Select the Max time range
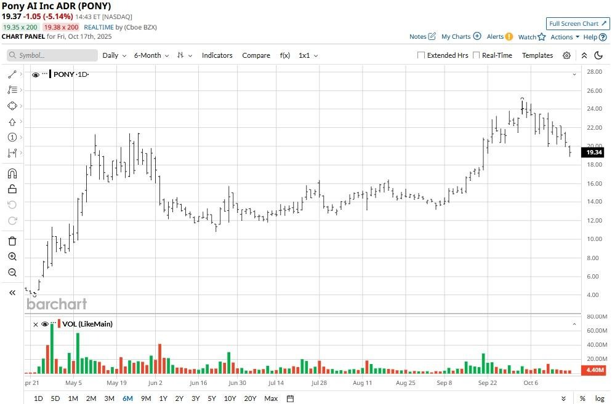The image size is (612, 404). [x=271, y=398]
